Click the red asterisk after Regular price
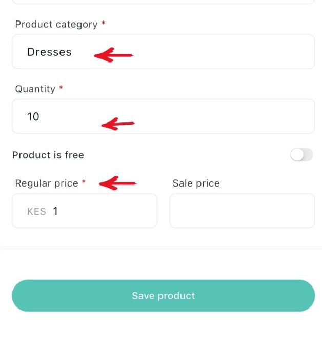 coord(84,182)
